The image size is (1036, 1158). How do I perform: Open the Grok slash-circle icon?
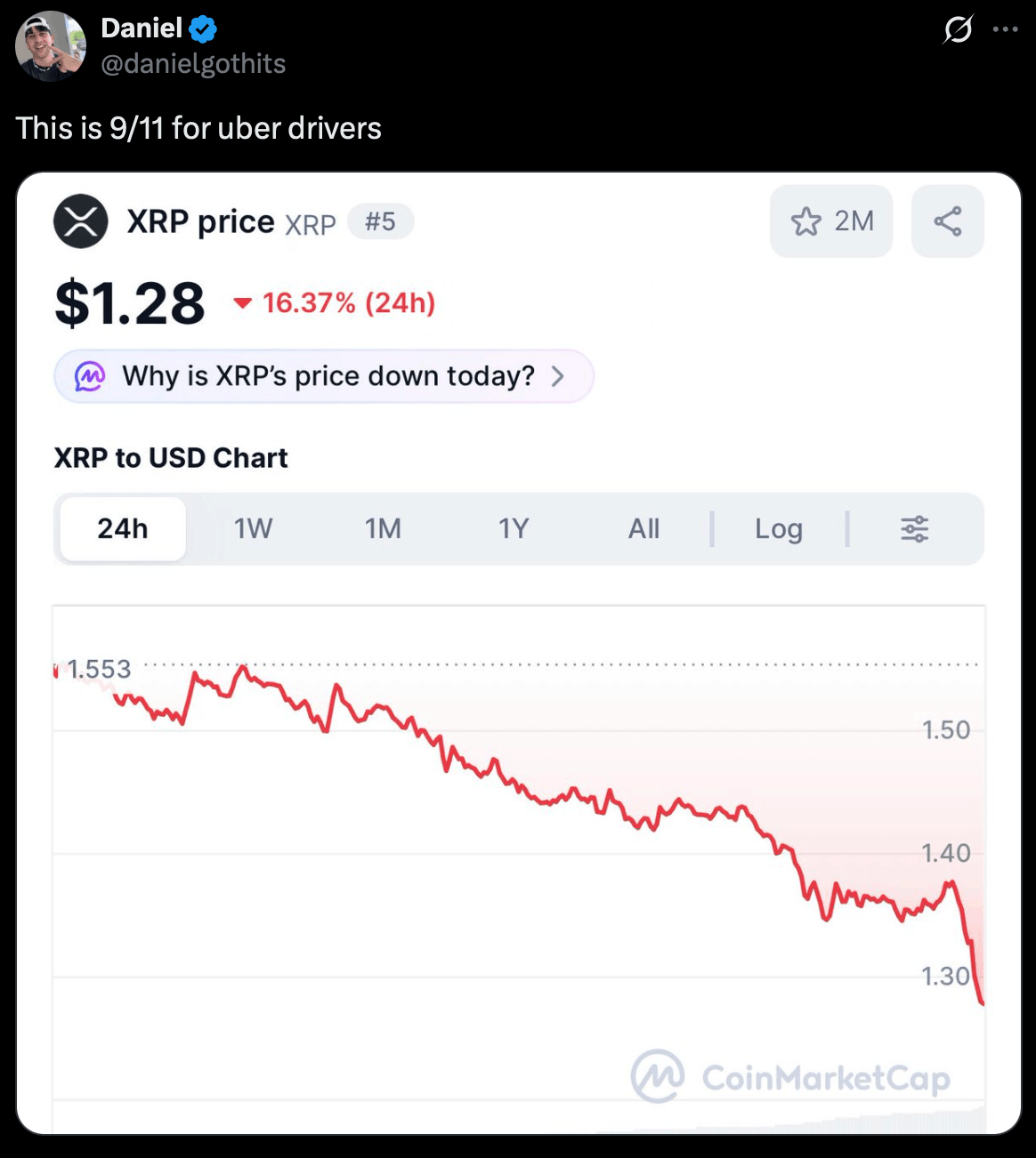click(x=958, y=30)
